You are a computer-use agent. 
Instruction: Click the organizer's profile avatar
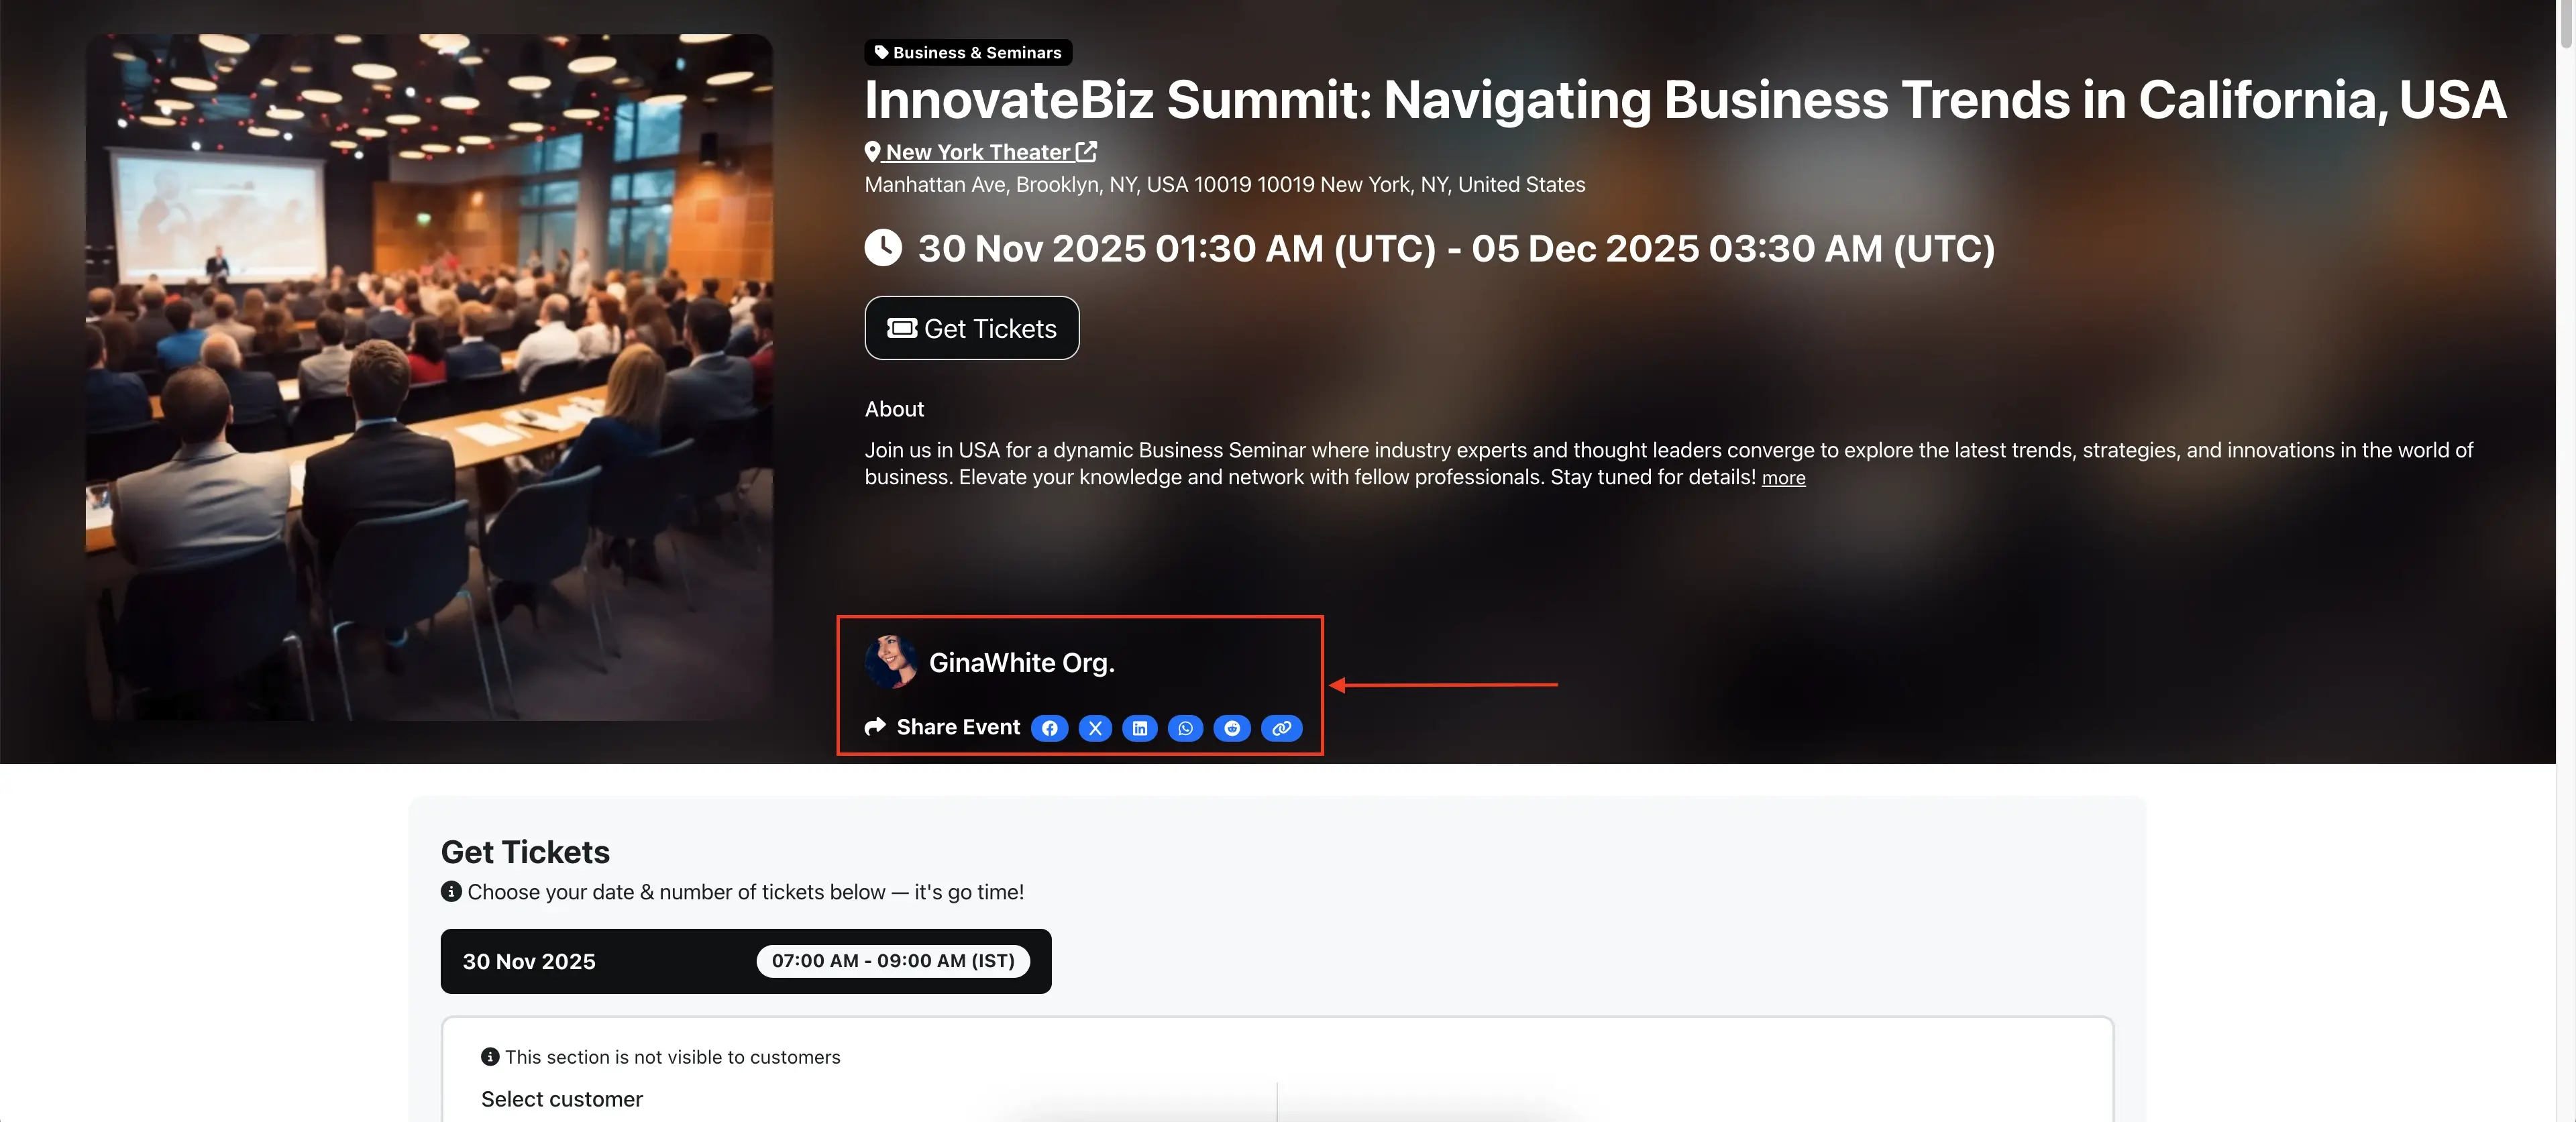(890, 662)
